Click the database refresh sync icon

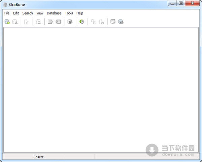70,22
